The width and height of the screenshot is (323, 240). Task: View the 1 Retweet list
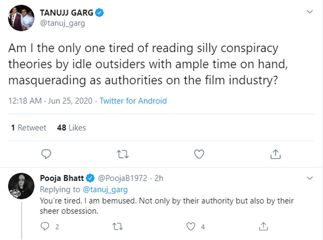pyautogui.click(x=28, y=128)
